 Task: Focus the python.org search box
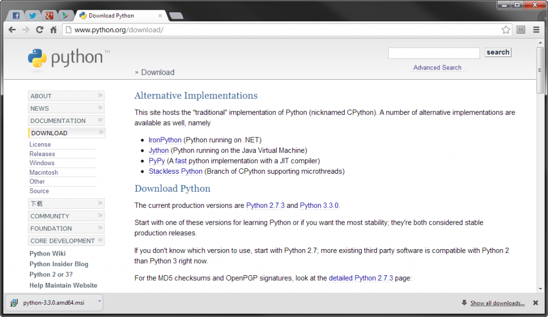433,53
